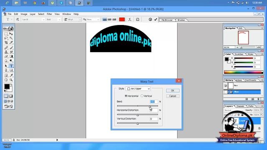The image size is (267, 150).
Task: Select the Crop tool
Action: pyautogui.click(x=6, y=42)
